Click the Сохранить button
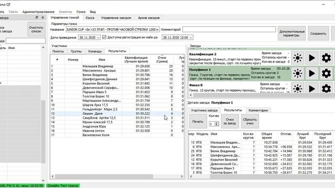335x188 pixels. (x=318, y=33)
